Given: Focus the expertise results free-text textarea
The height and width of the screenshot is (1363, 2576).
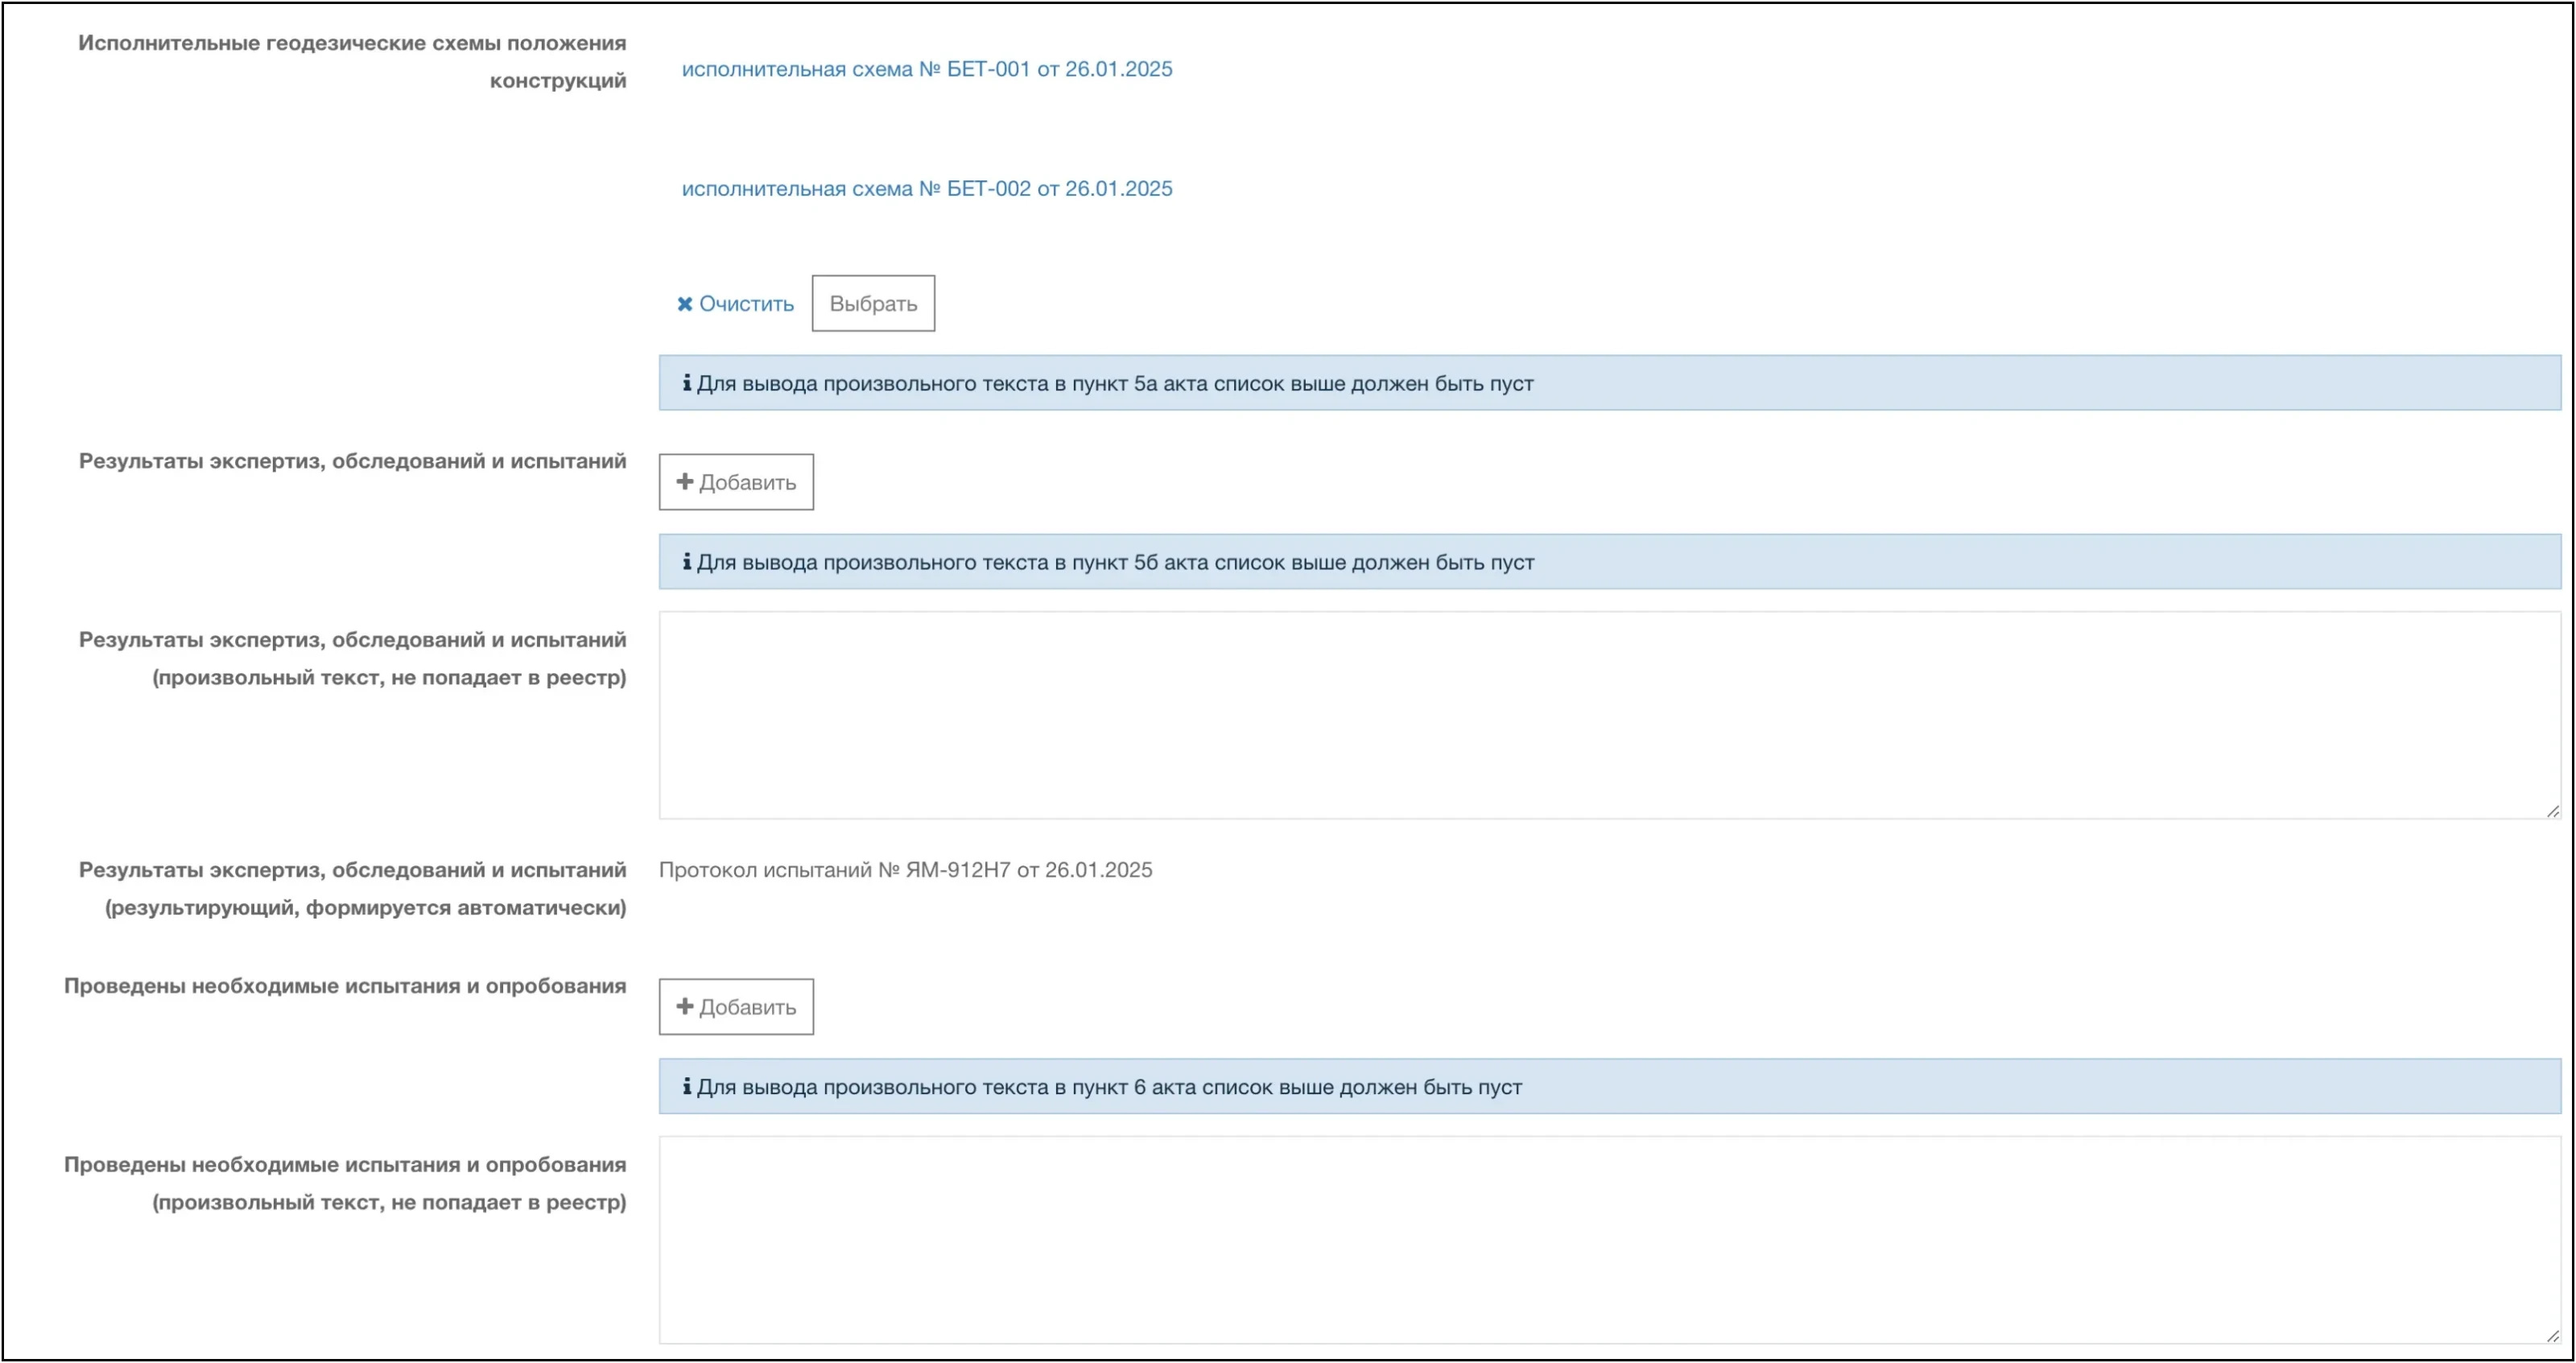Looking at the screenshot, I should tap(1608, 716).
